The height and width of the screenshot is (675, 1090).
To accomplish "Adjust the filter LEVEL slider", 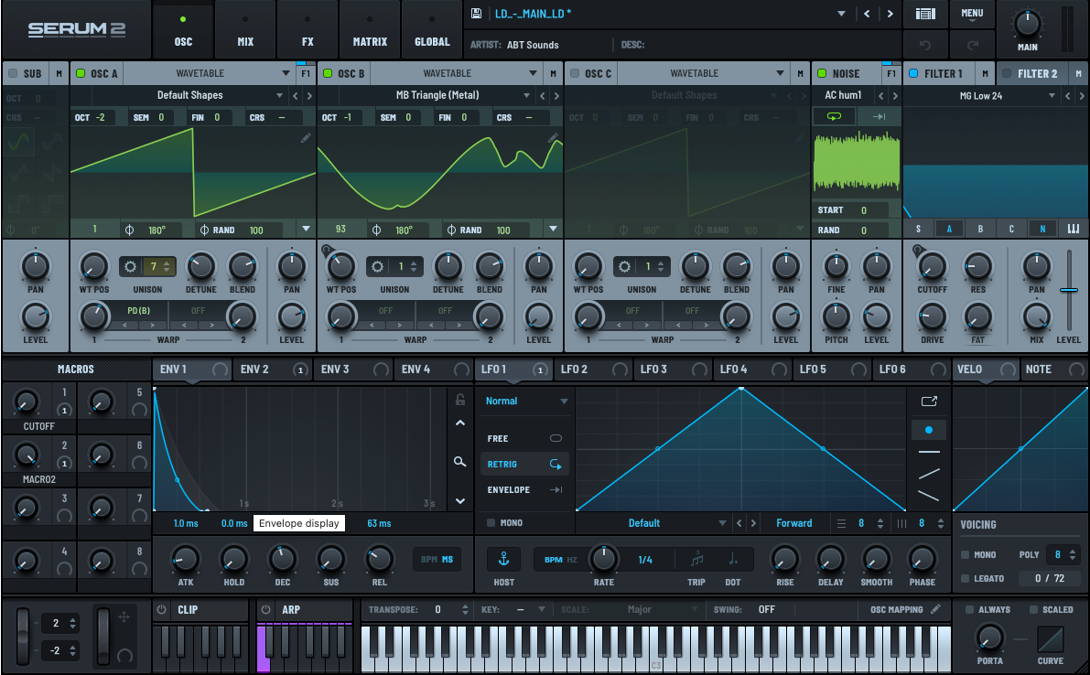I will pos(1068,290).
